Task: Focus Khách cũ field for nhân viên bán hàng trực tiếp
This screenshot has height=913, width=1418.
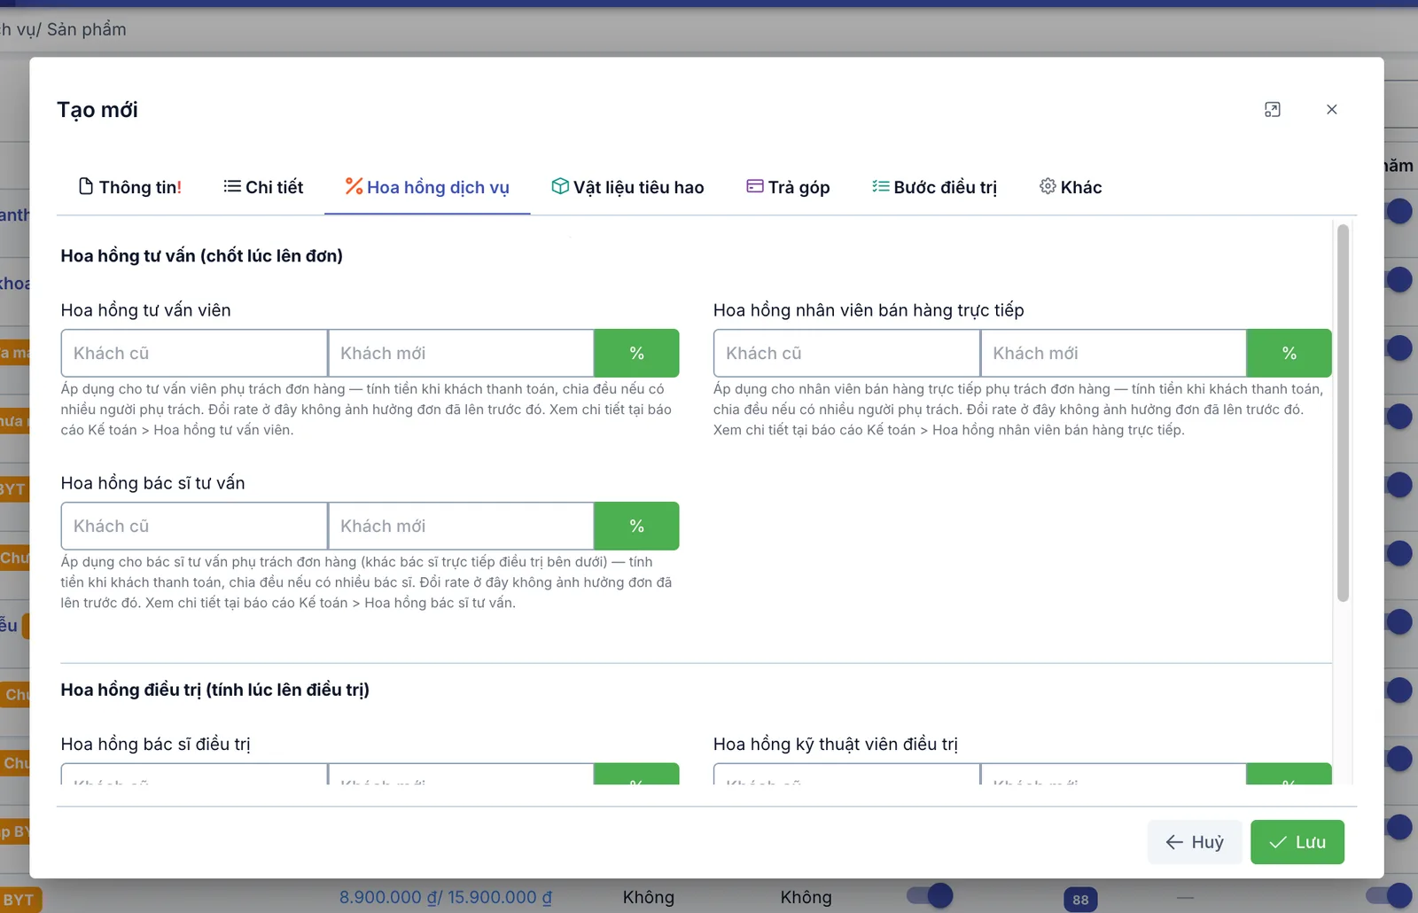Action: [x=846, y=353]
